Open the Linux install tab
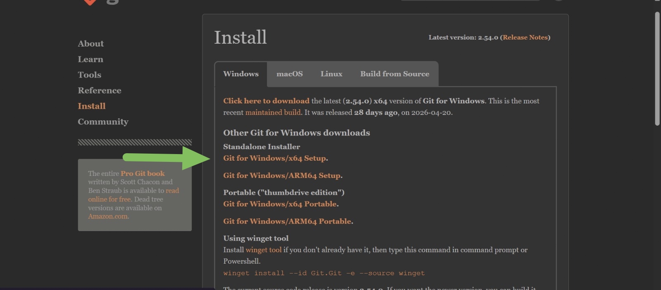This screenshot has height=290, width=661. (331, 74)
